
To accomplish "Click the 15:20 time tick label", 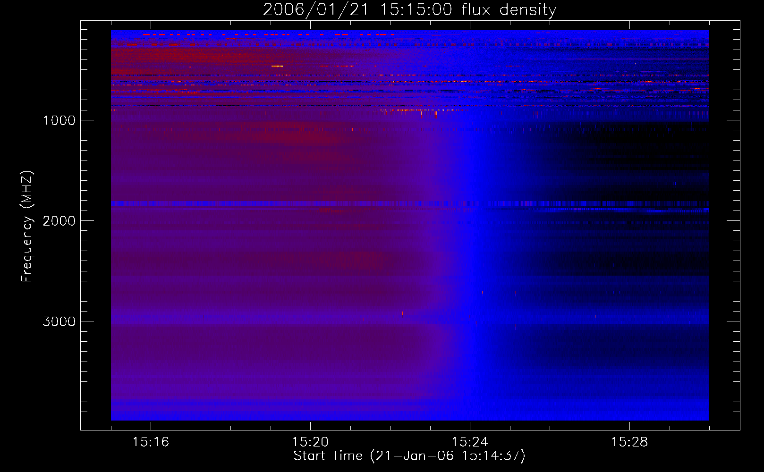I will point(310,442).
